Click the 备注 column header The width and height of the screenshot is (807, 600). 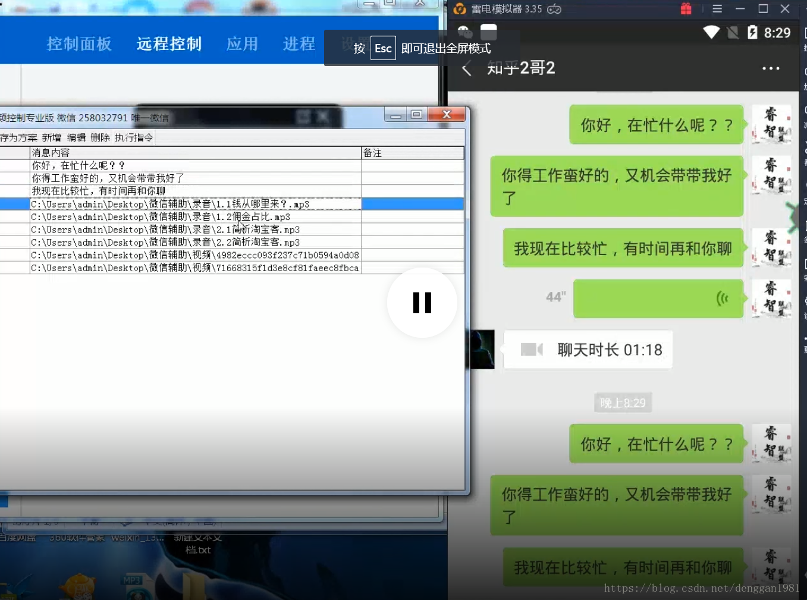pos(413,153)
